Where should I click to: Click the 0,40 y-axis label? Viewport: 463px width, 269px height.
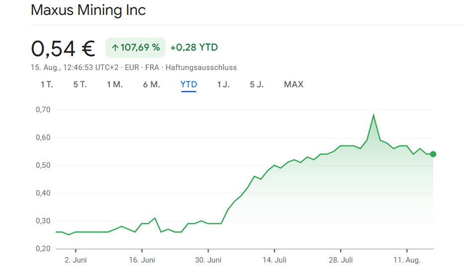[x=43, y=193]
